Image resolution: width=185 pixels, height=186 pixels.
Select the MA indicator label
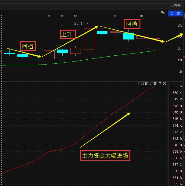coord(163,12)
